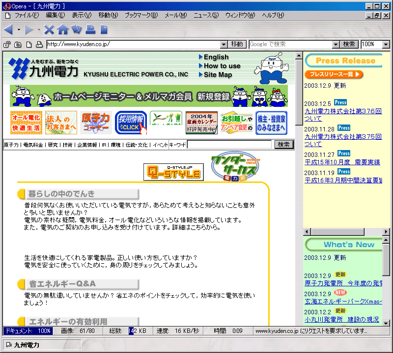Open the ファイル(F) menu
The height and width of the screenshot is (353, 393).
[27, 16]
